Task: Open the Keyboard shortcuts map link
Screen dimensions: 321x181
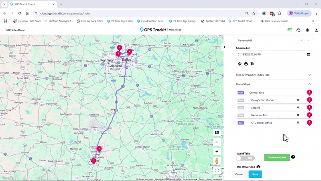Action: [x=144, y=179]
